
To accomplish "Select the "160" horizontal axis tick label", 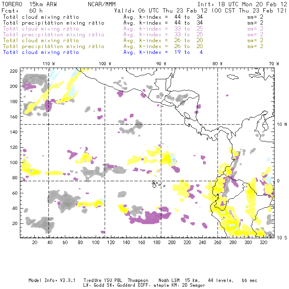I will pos(141,243).
